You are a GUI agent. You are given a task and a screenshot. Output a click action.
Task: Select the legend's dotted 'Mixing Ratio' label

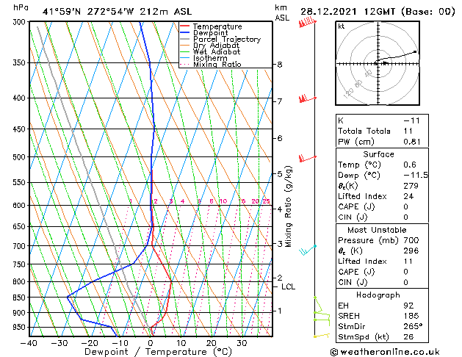pos(217,64)
